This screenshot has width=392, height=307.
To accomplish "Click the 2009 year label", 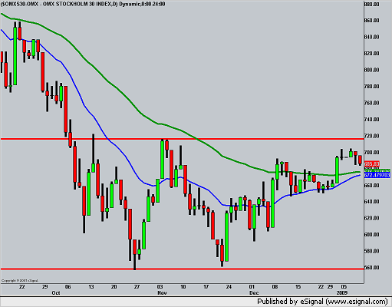I will coord(342,292).
